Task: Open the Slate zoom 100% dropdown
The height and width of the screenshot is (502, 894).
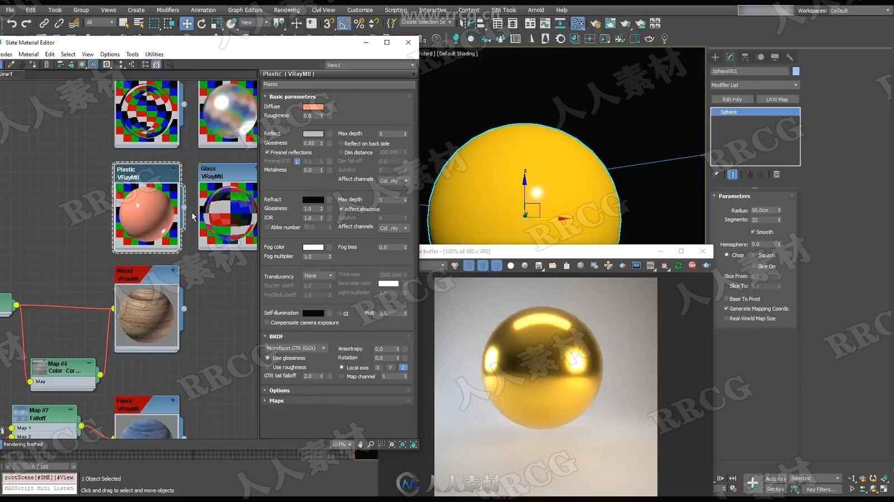Action: point(341,445)
